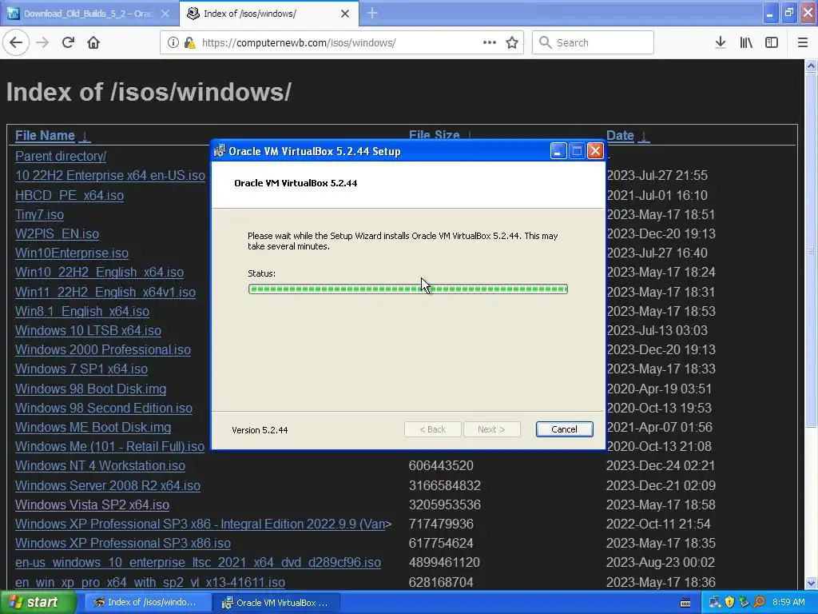Click the sort arrow next to Date
The height and width of the screenshot is (614, 818).
tap(644, 137)
